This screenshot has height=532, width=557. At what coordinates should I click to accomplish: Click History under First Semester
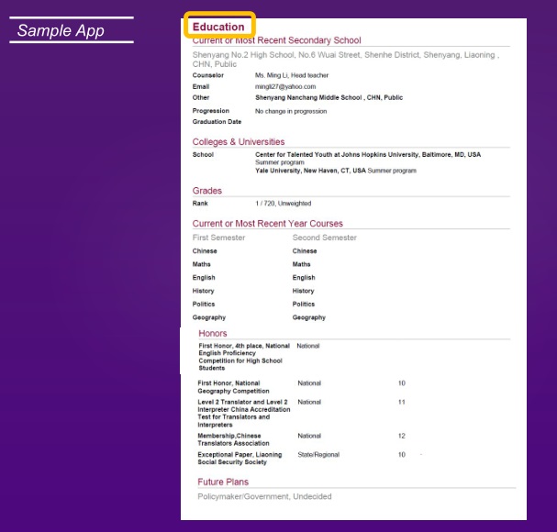tap(203, 291)
